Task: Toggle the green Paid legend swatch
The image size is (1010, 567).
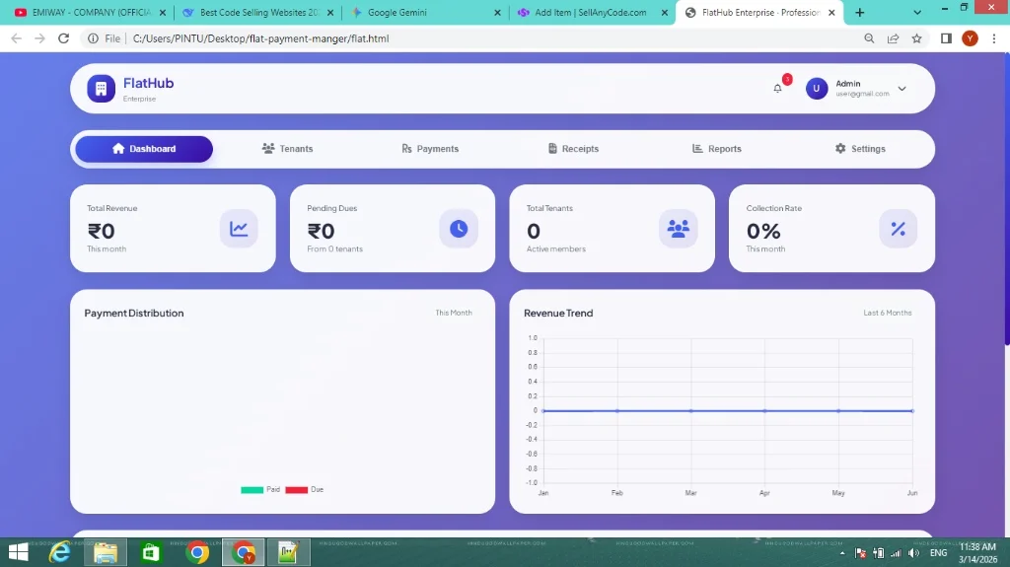Action: tap(252, 490)
